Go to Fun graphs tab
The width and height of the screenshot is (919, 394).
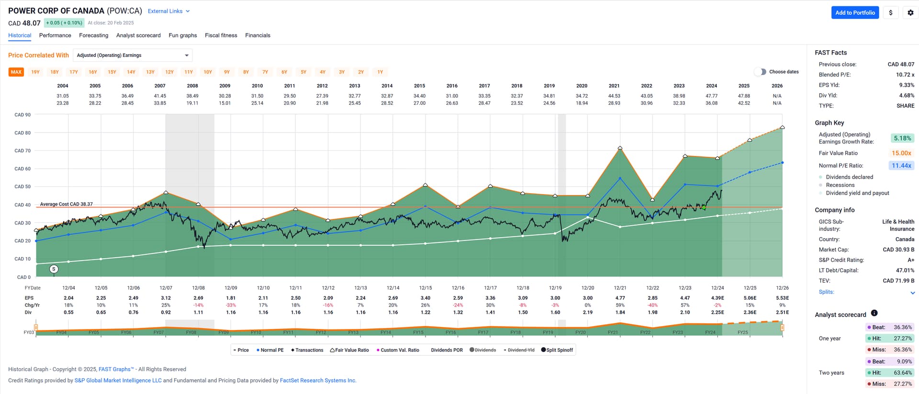click(x=183, y=35)
